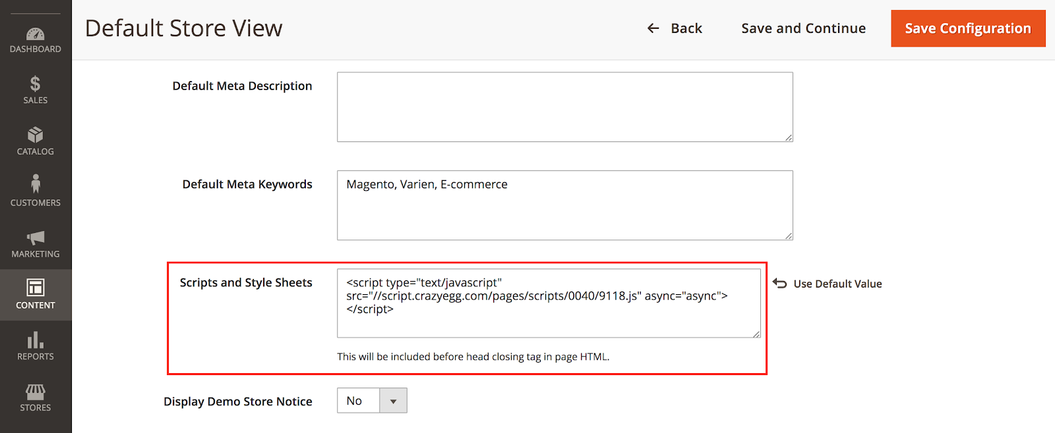1055x433 pixels.
Task: Open Display Demo Store Notice dropdown arrow
Action: click(x=394, y=401)
